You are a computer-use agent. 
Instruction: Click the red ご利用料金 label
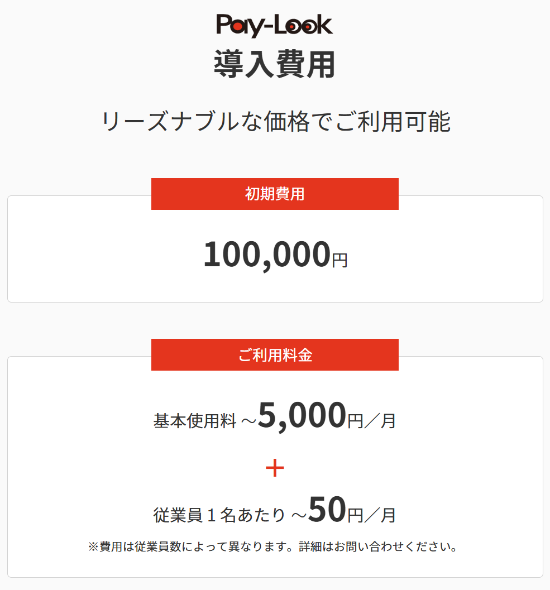coord(275,355)
